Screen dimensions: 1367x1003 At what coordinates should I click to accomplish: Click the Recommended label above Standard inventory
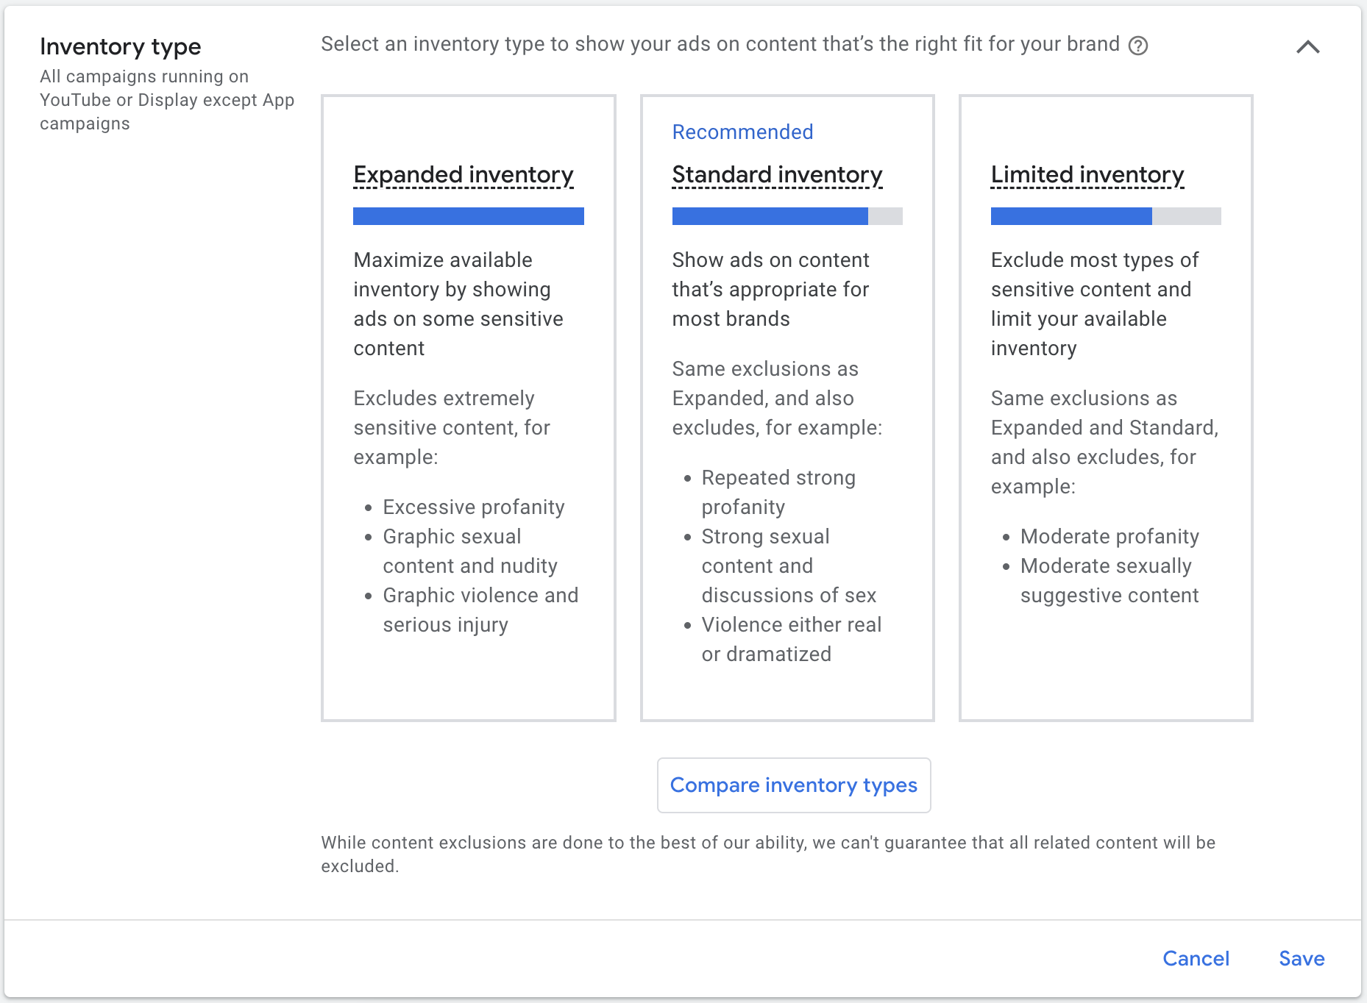742,132
